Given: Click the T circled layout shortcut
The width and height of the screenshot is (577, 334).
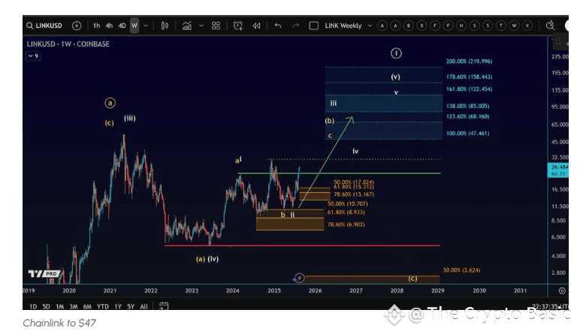Looking at the screenshot, I should tap(501, 26).
